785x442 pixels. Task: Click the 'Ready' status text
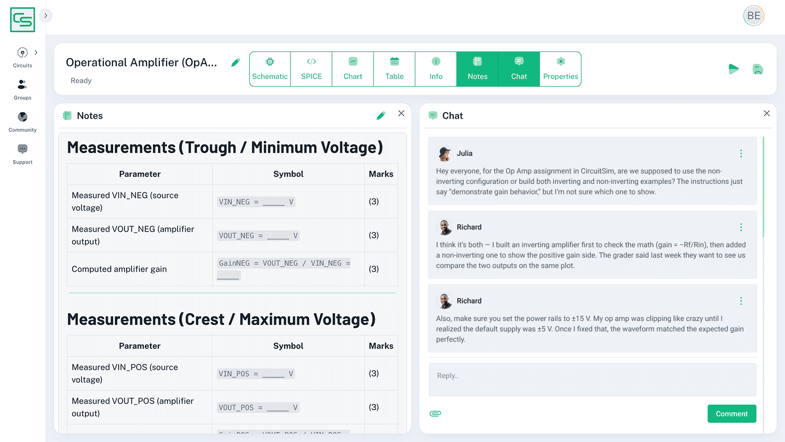click(81, 81)
